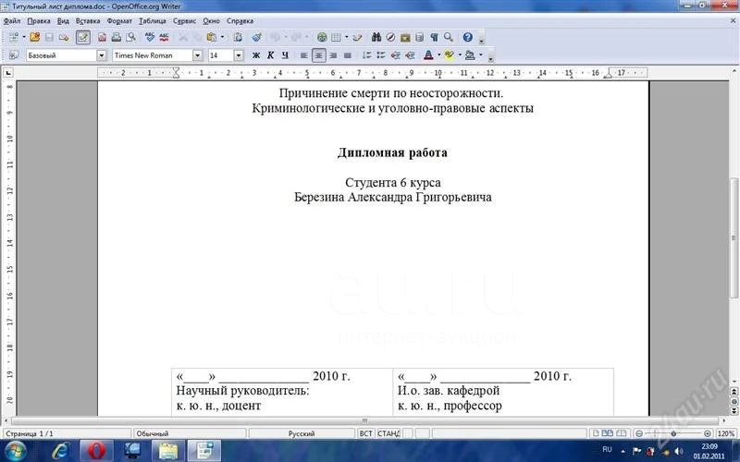Toggle AutoSpellcheck icon
Viewport: 740px width, 462px height.
coord(165,37)
